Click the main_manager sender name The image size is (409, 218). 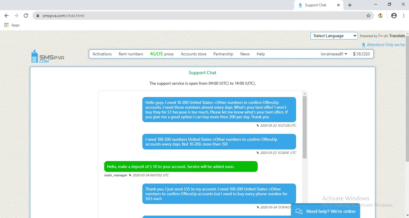116,175
